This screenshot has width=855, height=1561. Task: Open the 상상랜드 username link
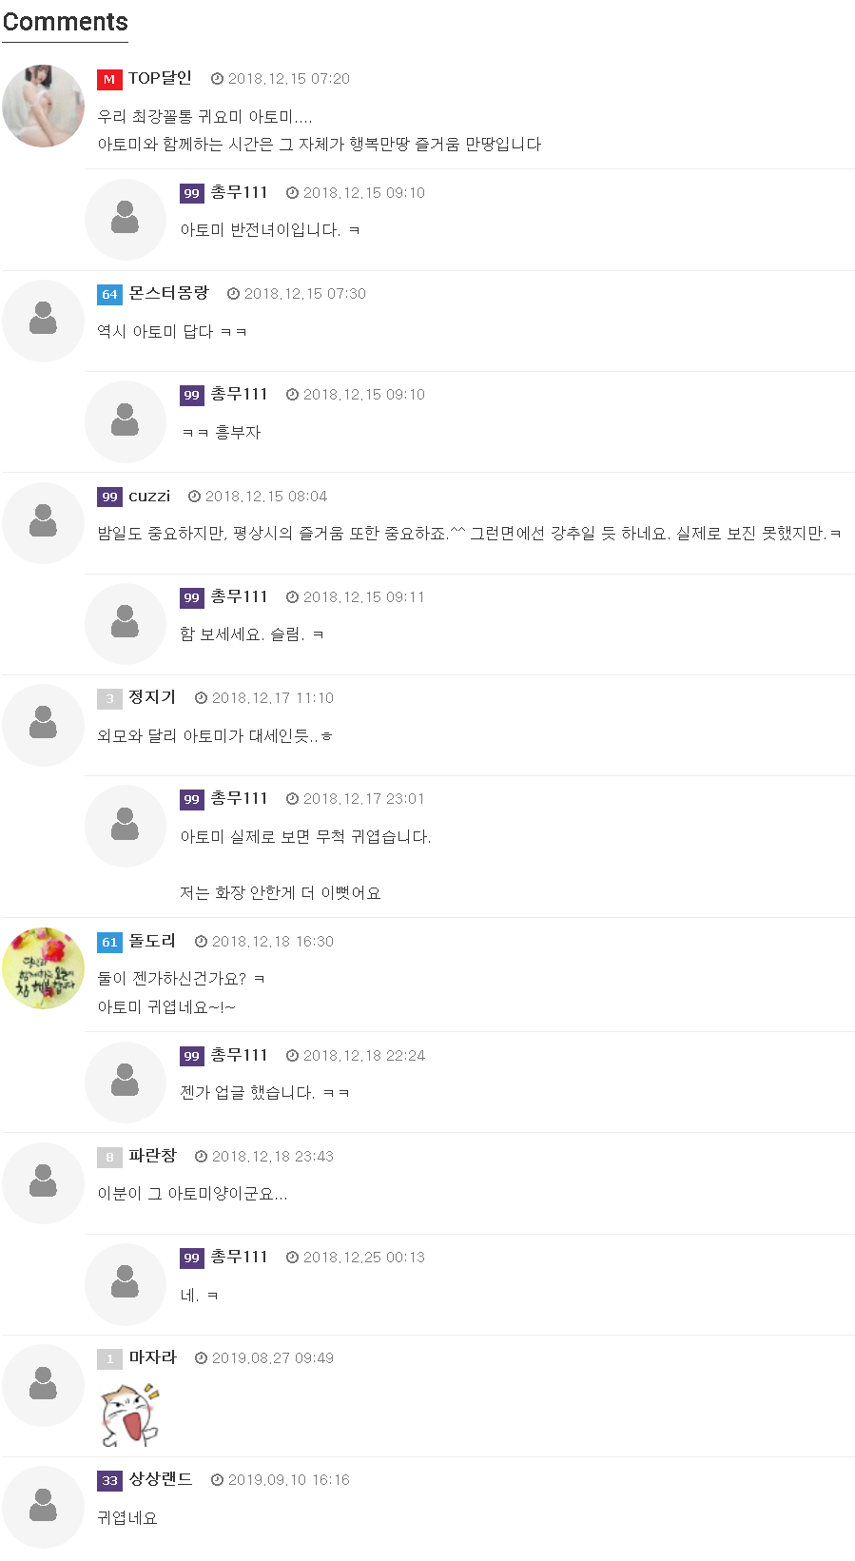161,1479
